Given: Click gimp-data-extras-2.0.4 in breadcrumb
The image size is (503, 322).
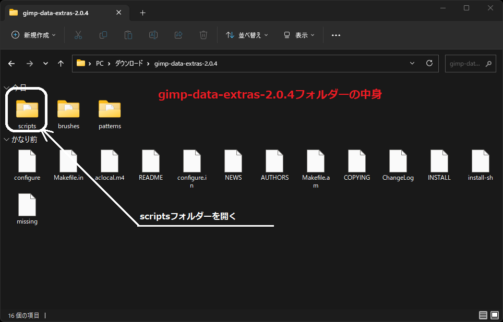Looking at the screenshot, I should tap(186, 64).
